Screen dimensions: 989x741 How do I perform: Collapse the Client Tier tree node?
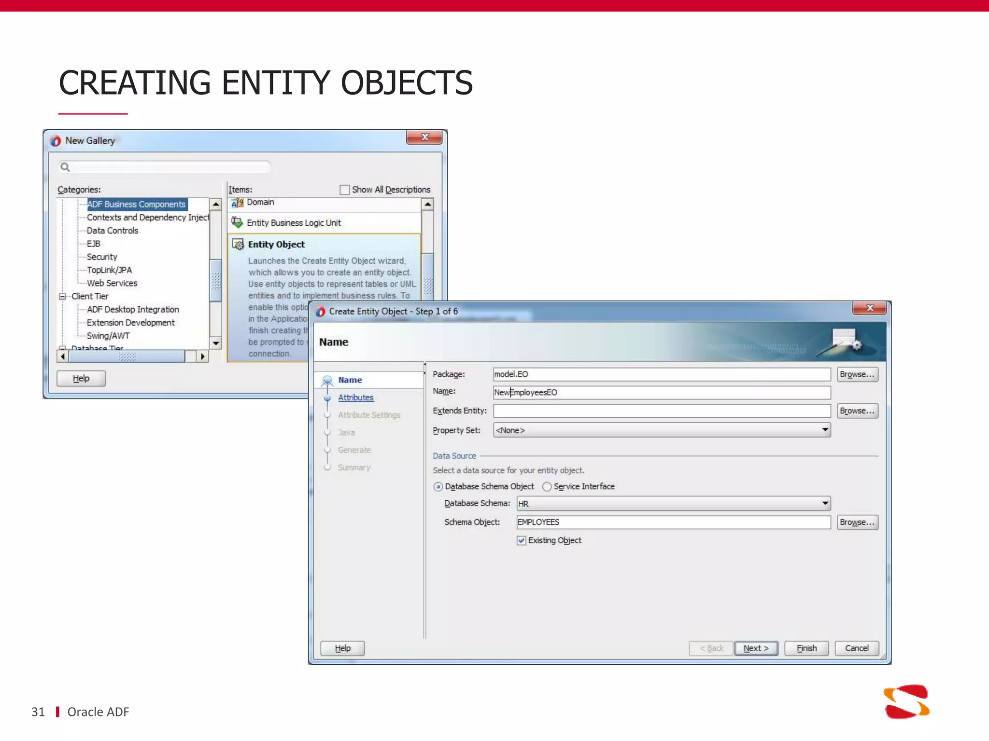[62, 297]
